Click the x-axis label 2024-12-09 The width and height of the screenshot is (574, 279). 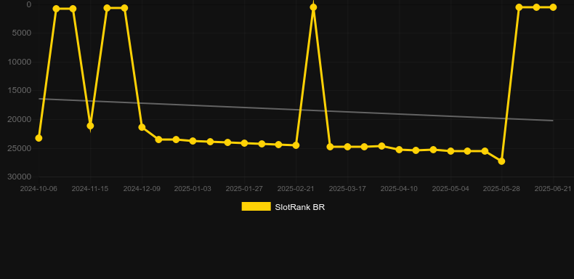point(142,189)
